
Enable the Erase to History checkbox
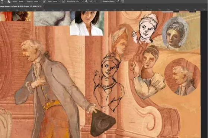101,1
